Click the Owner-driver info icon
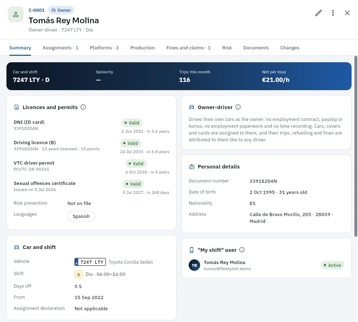The width and height of the screenshot is (358, 322). (x=238, y=107)
